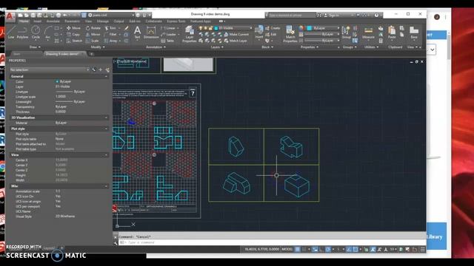Expand the Draw panel flyout

coord(35,47)
